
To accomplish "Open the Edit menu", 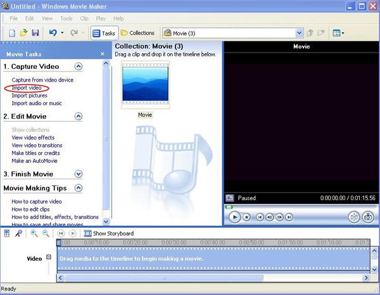I will (29, 18).
